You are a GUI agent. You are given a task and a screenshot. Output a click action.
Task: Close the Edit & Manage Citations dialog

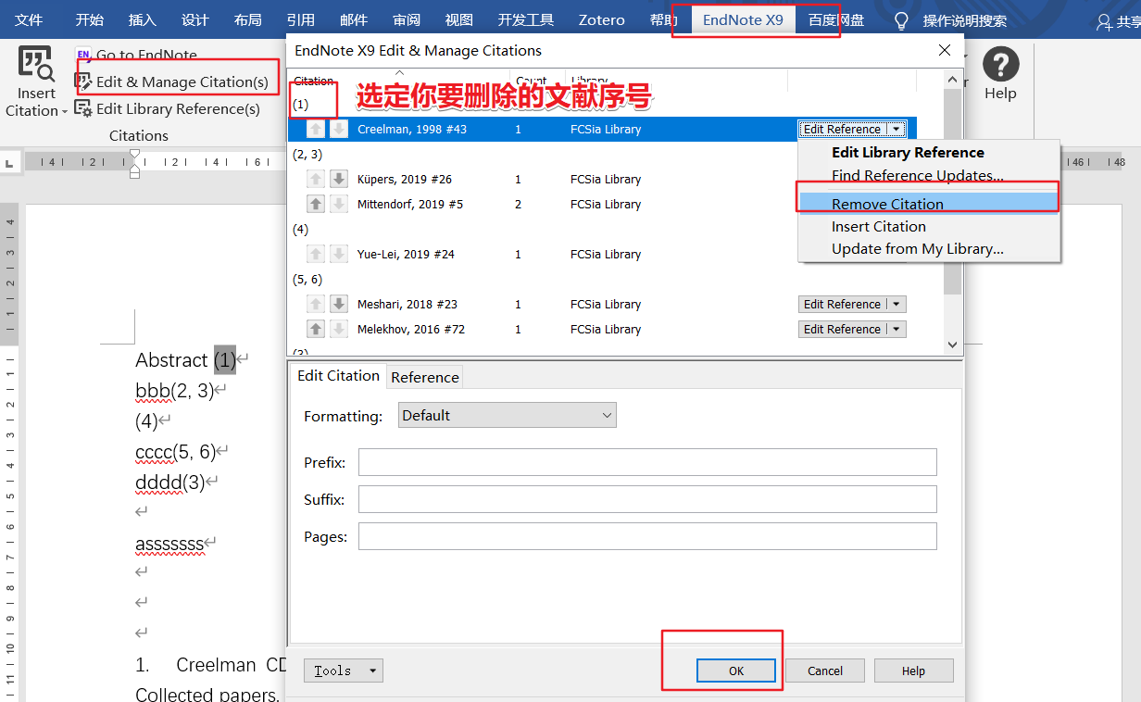click(x=945, y=50)
